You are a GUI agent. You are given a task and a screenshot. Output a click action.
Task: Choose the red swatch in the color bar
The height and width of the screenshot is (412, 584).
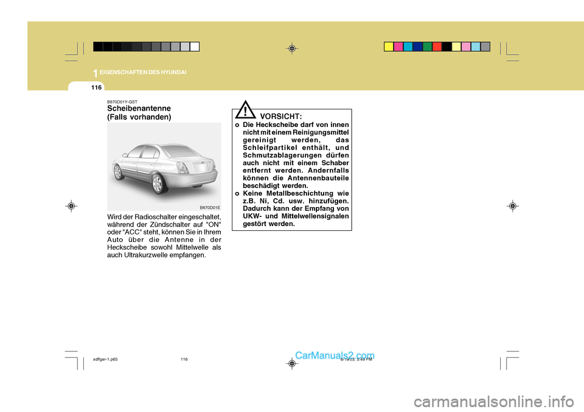437,47
